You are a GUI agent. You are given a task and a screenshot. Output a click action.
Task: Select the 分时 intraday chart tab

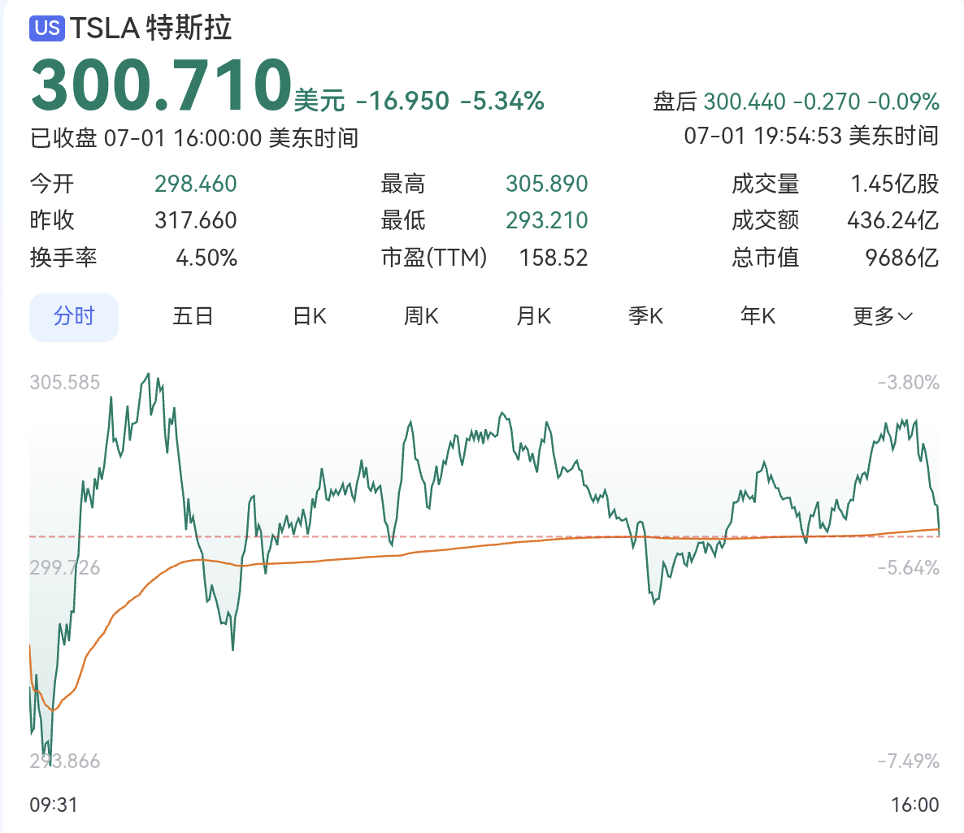click(73, 316)
